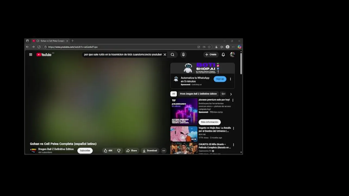The height and width of the screenshot is (196, 349).
Task: Click the YouTube search input field
Action: [123, 54]
